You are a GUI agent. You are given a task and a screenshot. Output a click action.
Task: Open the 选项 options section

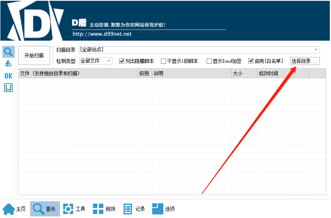click(x=164, y=209)
